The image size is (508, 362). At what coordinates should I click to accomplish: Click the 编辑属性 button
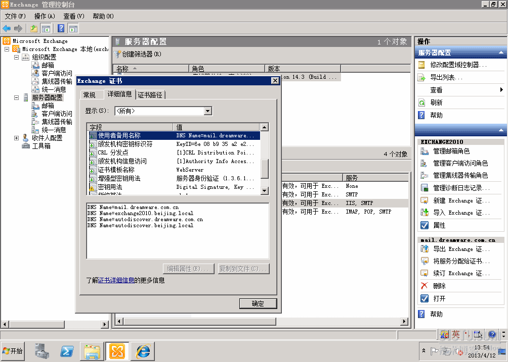[189, 269]
